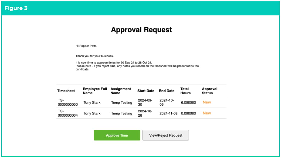Click the Hi Pepper Potts greeting
281x158 pixels.
pos(86,46)
